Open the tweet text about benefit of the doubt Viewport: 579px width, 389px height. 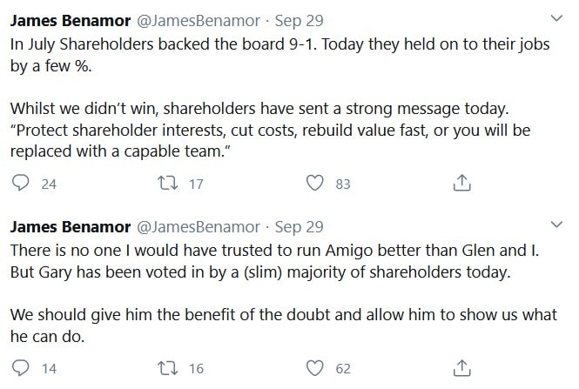click(283, 325)
